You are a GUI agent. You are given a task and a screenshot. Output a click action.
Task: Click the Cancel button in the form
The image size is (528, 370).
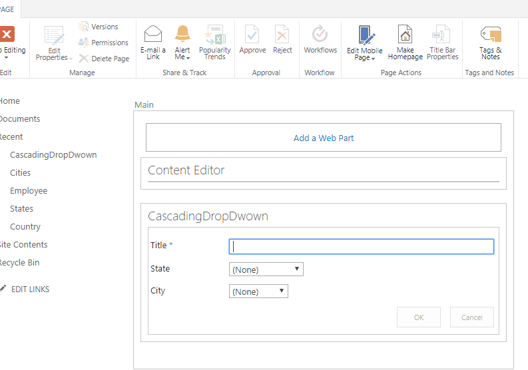472,317
